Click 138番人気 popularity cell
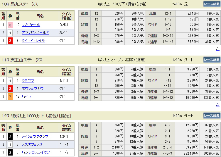The height and width of the screenshot is (157, 221). click(x=211, y=98)
